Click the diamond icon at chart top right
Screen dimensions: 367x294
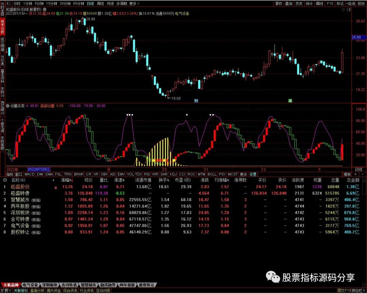point(343,10)
